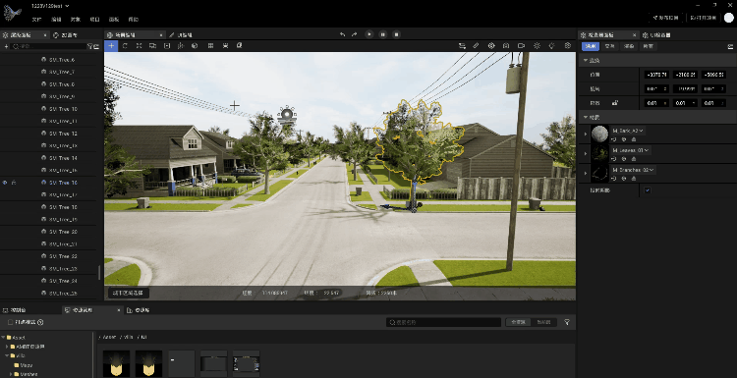The height and width of the screenshot is (378, 737).
Task: Click the locate icon under M_Leaves_01 material
Action: pos(624,159)
